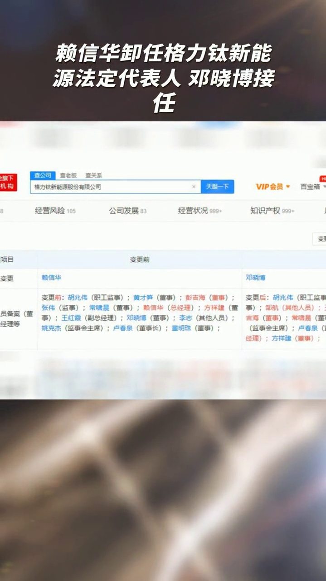Click 赖信华 in the legal representative 变更前 cell
This screenshot has height=581, width=326.
pyautogui.click(x=51, y=278)
